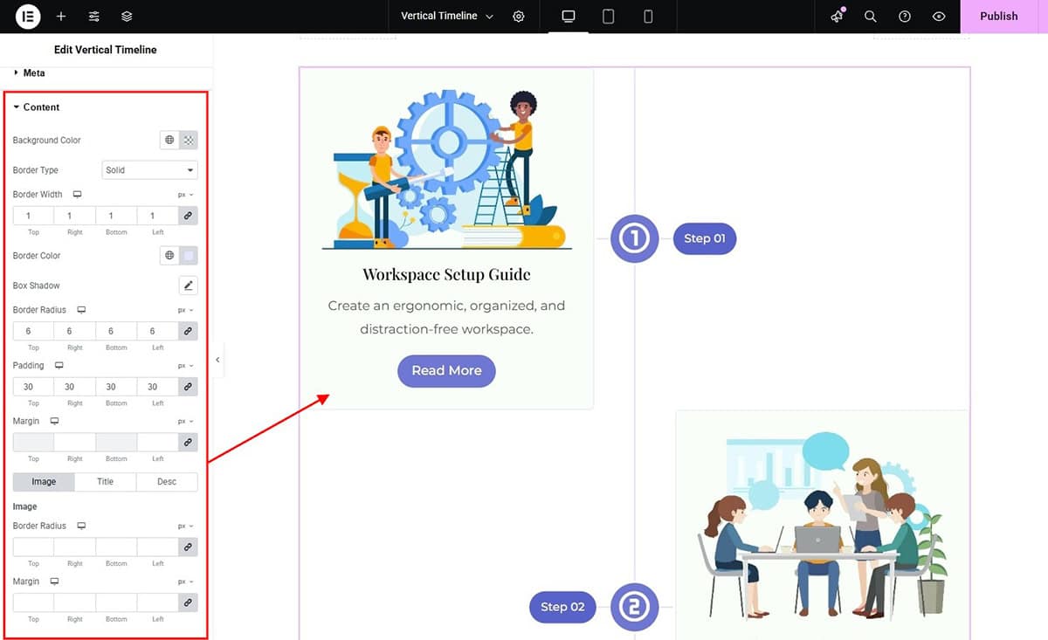Open px unit dropdown for Margin above the Image tab
1048x640 pixels.
pos(186,421)
